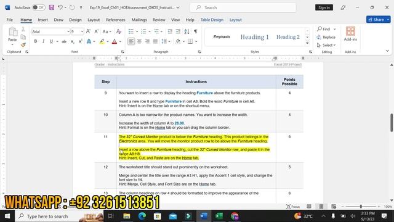
Task: Increase paragraph indent
Action: pyautogui.click(x=178, y=31)
